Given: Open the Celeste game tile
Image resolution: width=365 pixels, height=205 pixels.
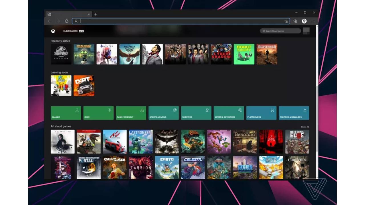Looking at the screenshot, I should [x=193, y=167].
